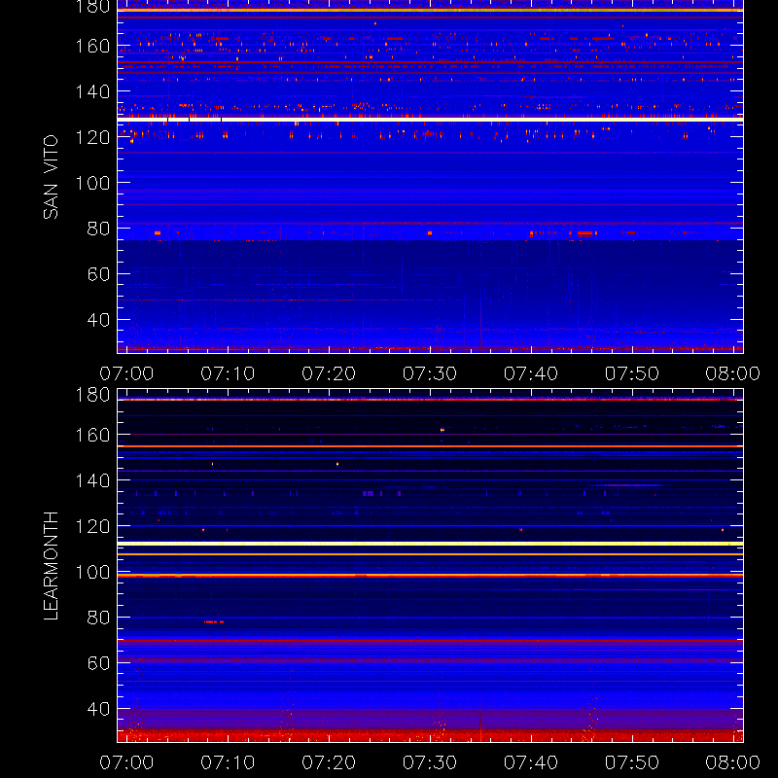Pick the 07:50 time label below San Vito plot
The image size is (778, 778).
(632, 373)
